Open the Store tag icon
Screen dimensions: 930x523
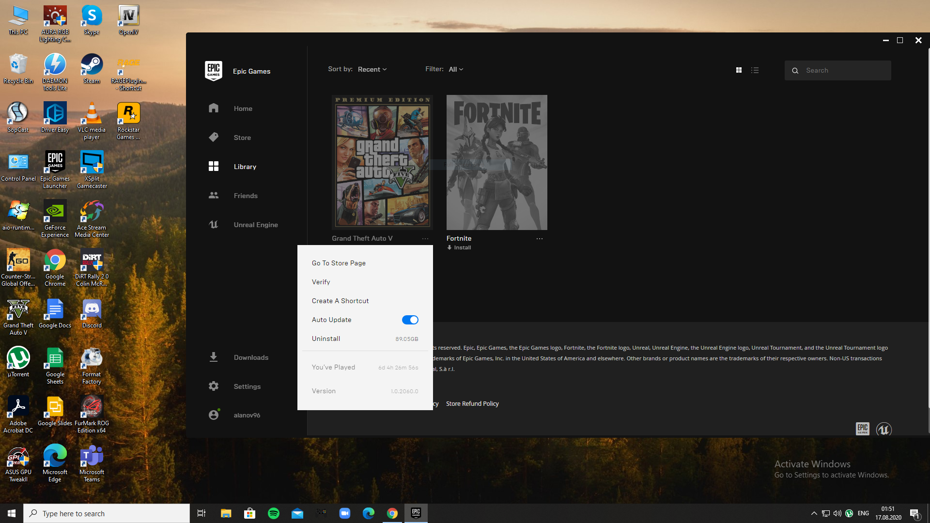[214, 138]
